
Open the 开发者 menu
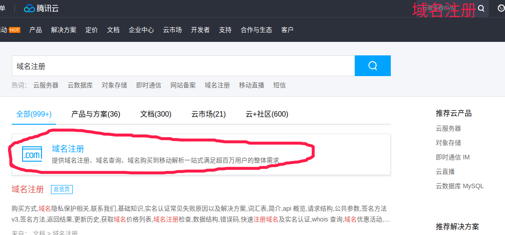click(200, 30)
